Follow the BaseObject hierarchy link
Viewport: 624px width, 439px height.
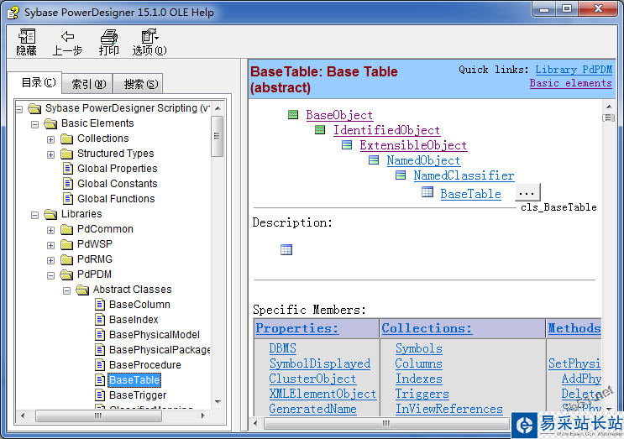click(x=339, y=115)
